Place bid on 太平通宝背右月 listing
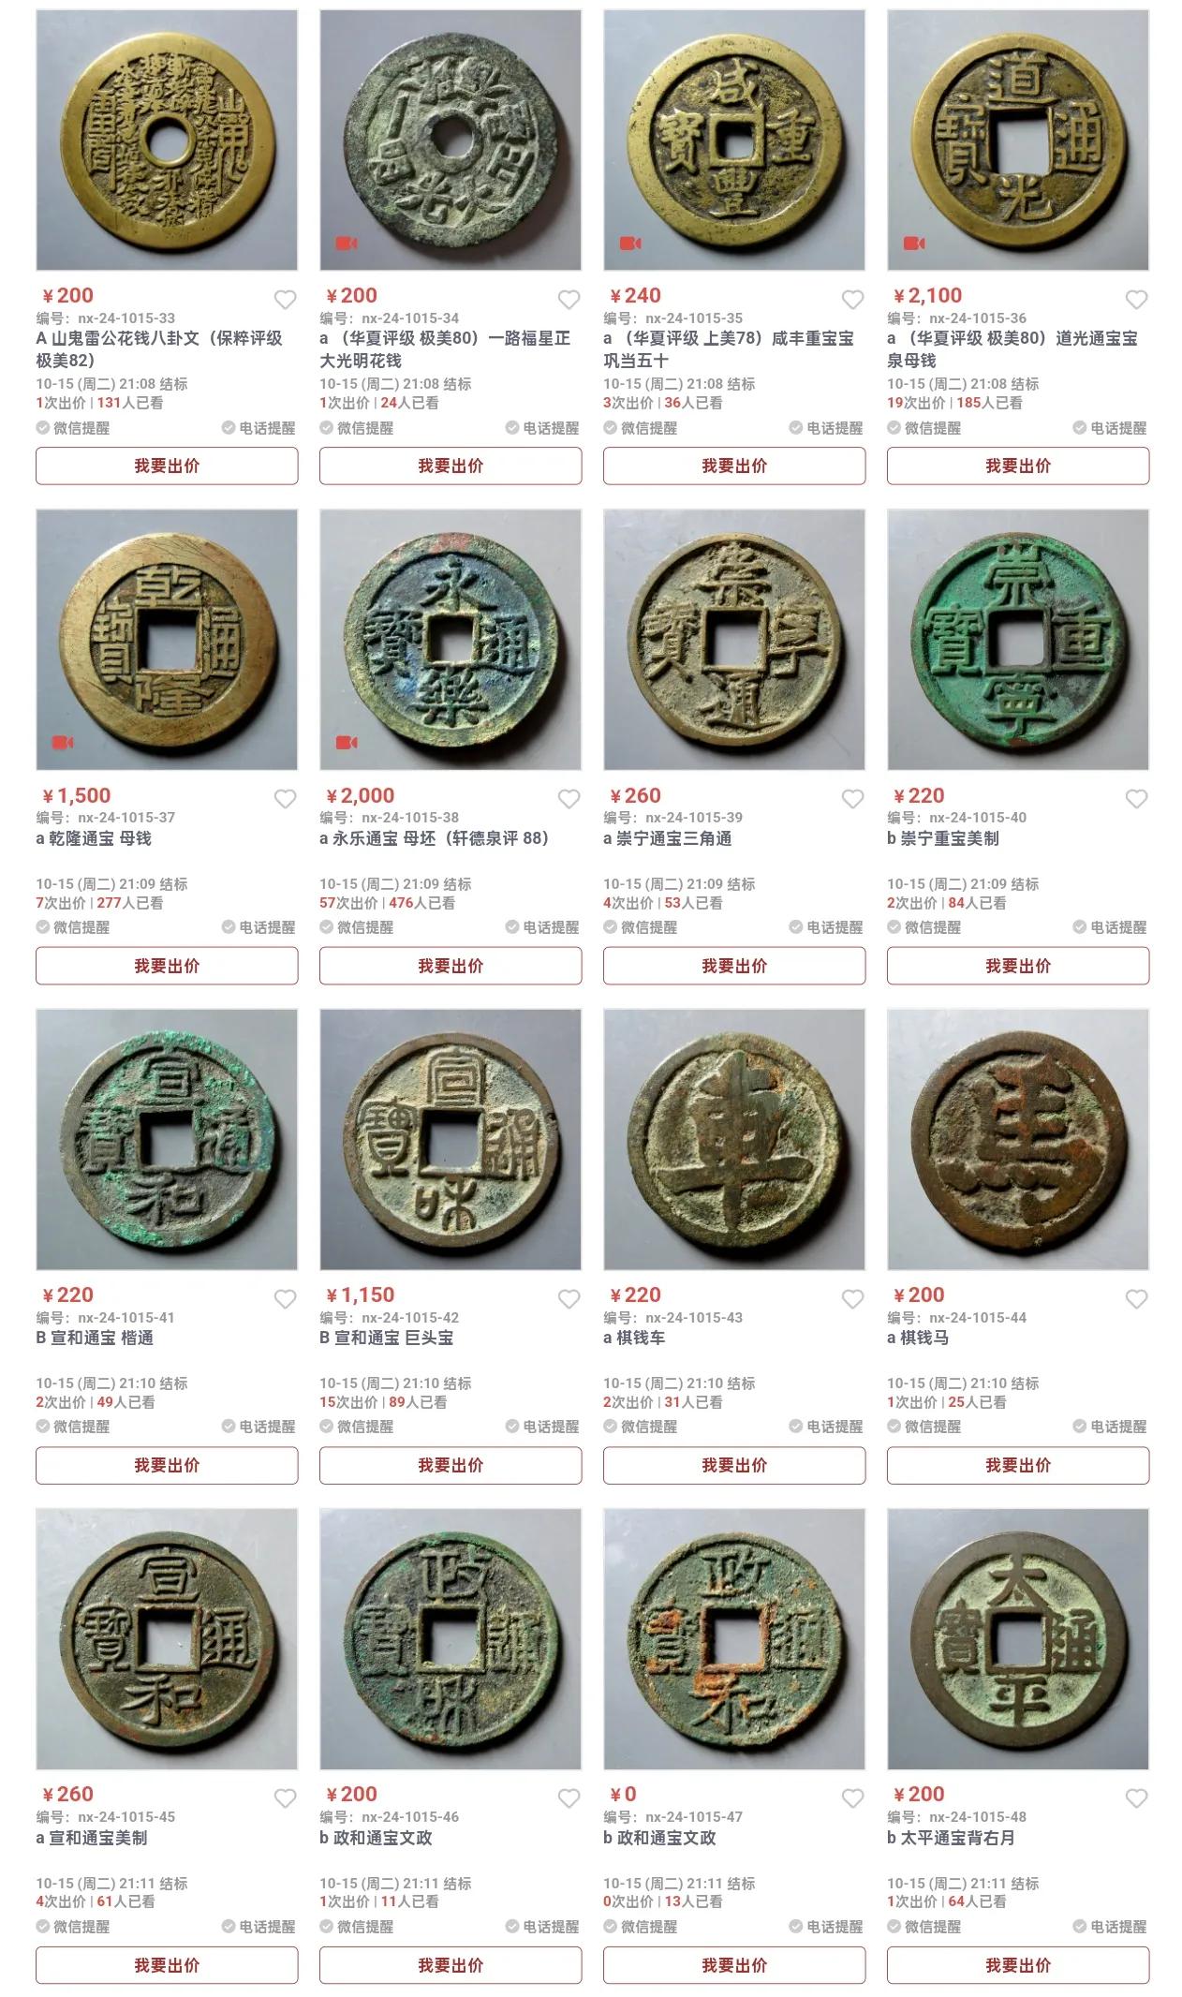This screenshot has width=1182, height=1997. point(1018,1965)
